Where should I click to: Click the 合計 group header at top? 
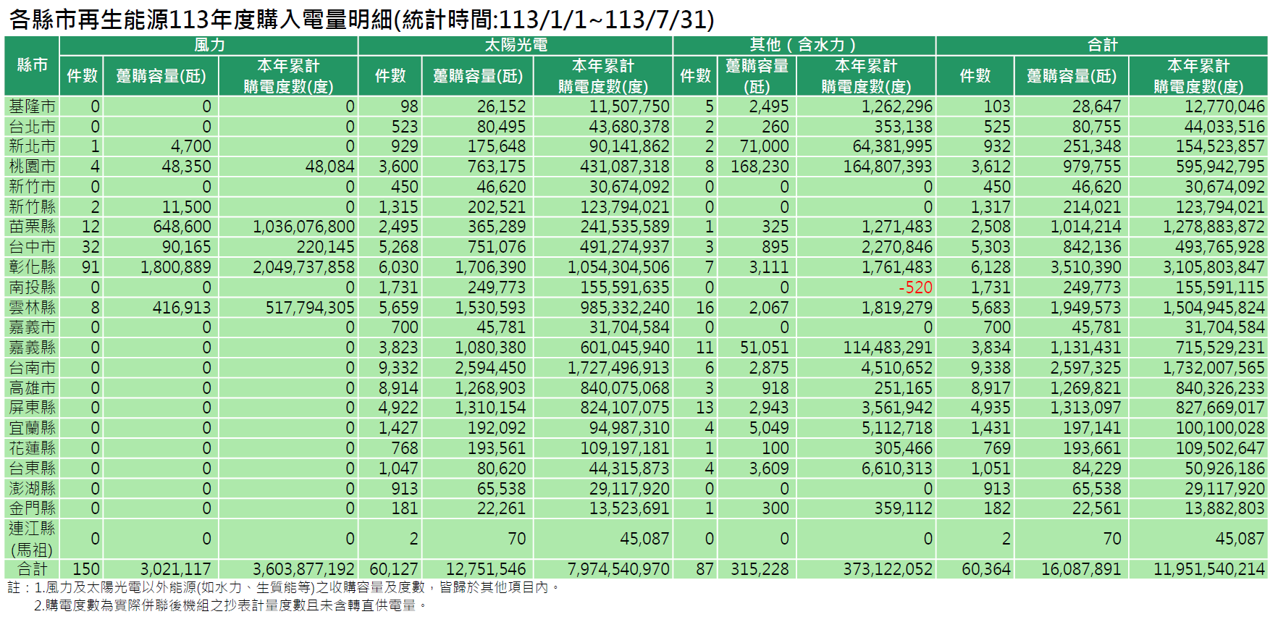(x=1102, y=45)
